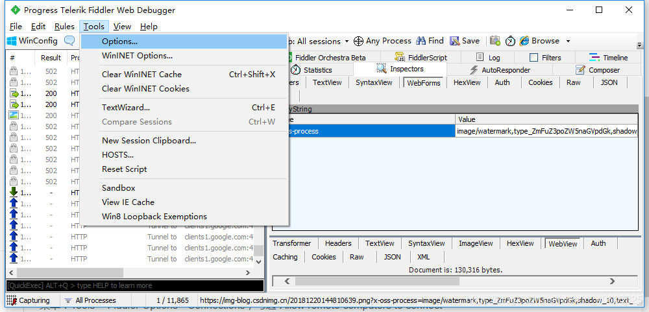Select the image/watermark value cell
Viewport: 649px width, 312px height.
click(x=546, y=131)
